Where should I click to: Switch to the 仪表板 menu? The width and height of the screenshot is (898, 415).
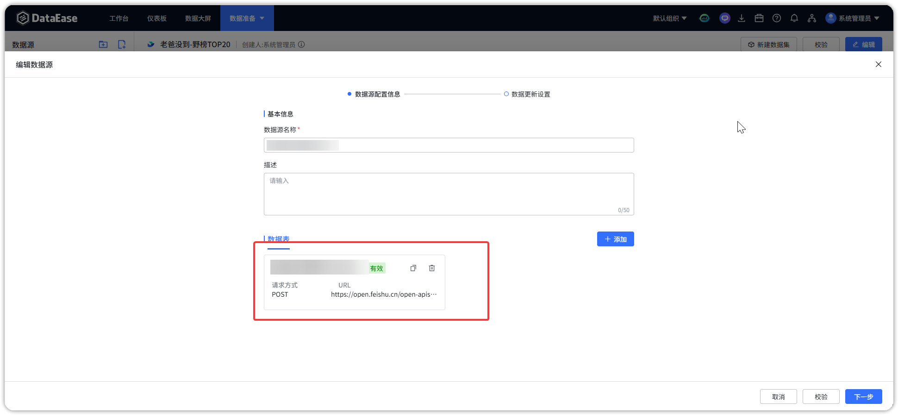(x=156, y=18)
